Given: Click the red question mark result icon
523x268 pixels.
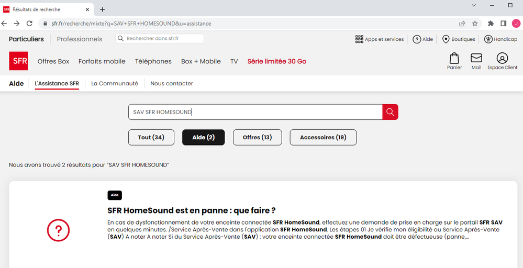Looking at the screenshot, I should [58, 230].
